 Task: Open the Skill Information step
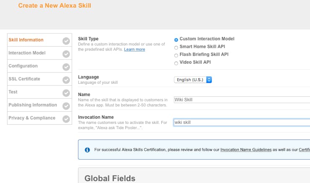(x=39, y=40)
